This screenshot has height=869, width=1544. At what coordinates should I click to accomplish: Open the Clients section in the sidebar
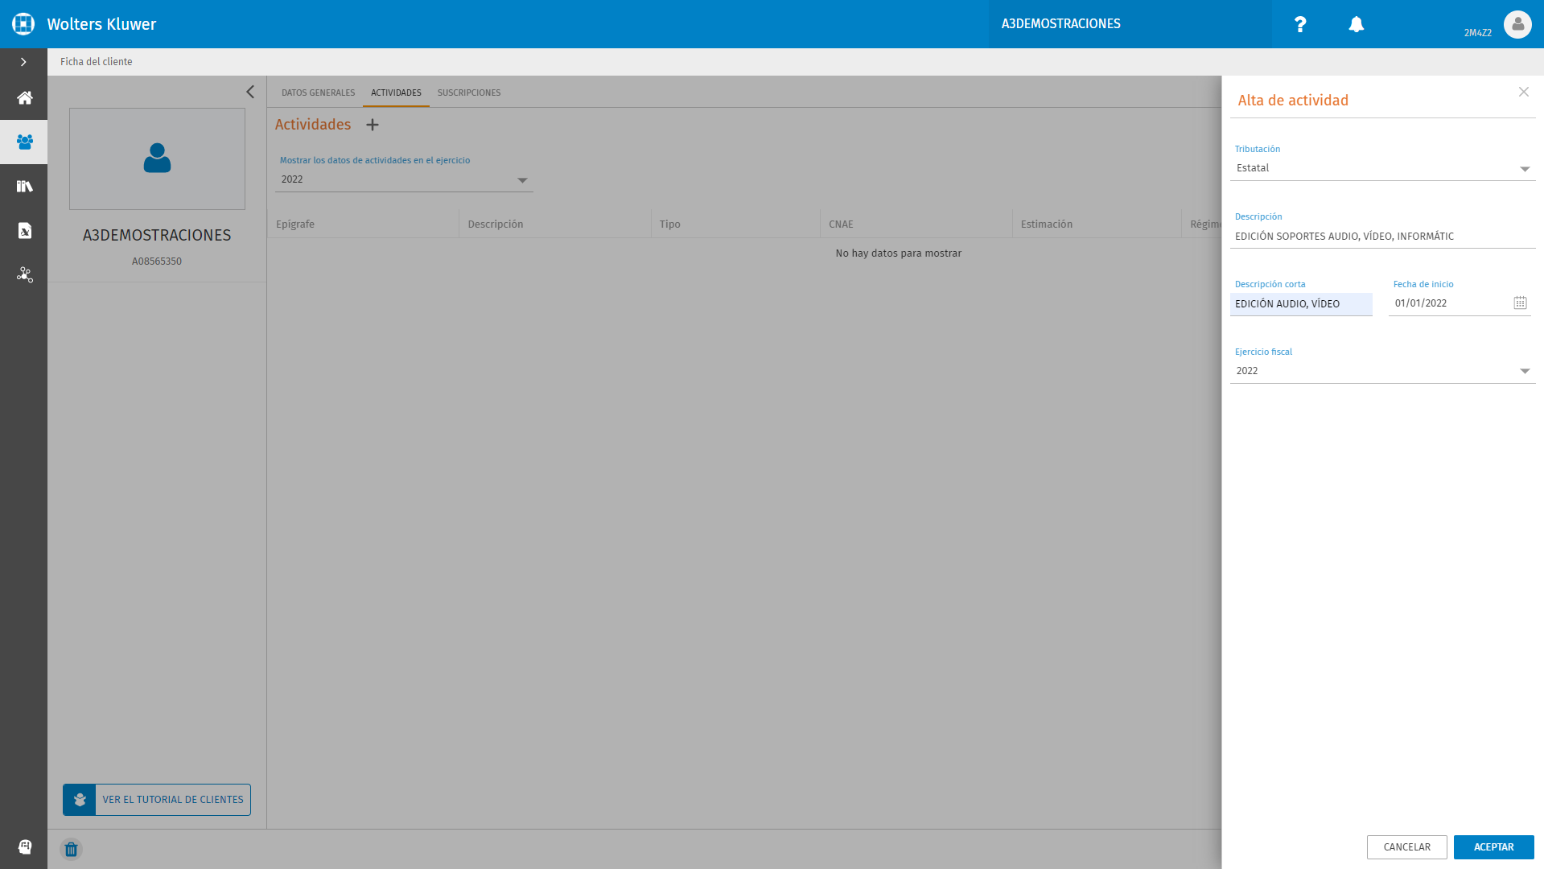pos(24,142)
